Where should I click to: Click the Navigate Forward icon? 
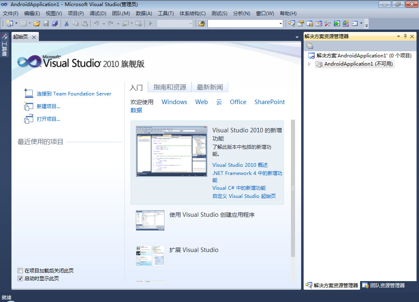click(139, 23)
